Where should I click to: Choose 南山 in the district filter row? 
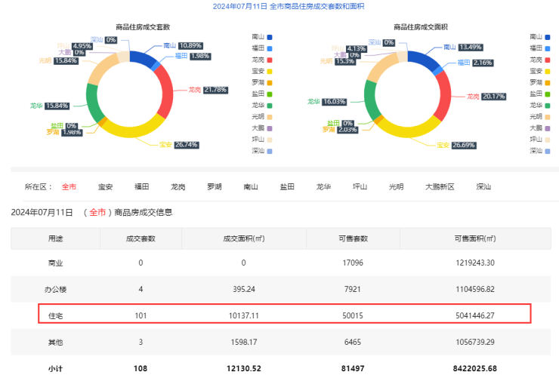point(251,186)
